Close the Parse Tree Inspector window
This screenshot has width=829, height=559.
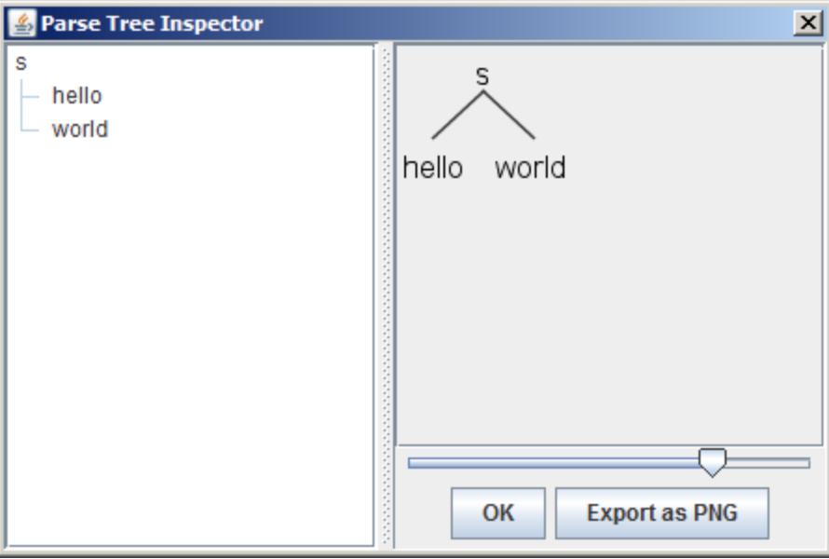click(808, 23)
